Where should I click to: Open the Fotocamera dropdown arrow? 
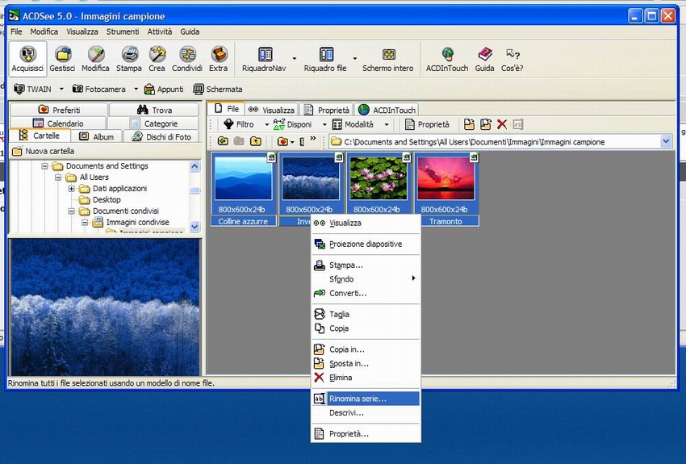(x=136, y=90)
